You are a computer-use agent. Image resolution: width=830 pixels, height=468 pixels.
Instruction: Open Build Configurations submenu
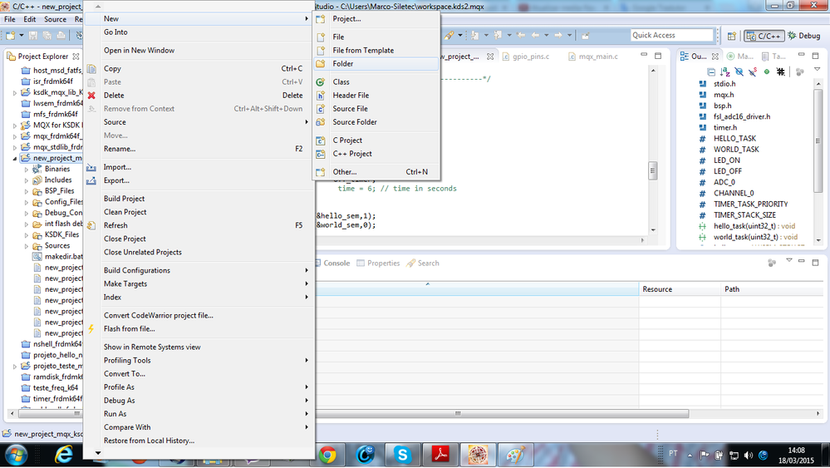click(199, 270)
